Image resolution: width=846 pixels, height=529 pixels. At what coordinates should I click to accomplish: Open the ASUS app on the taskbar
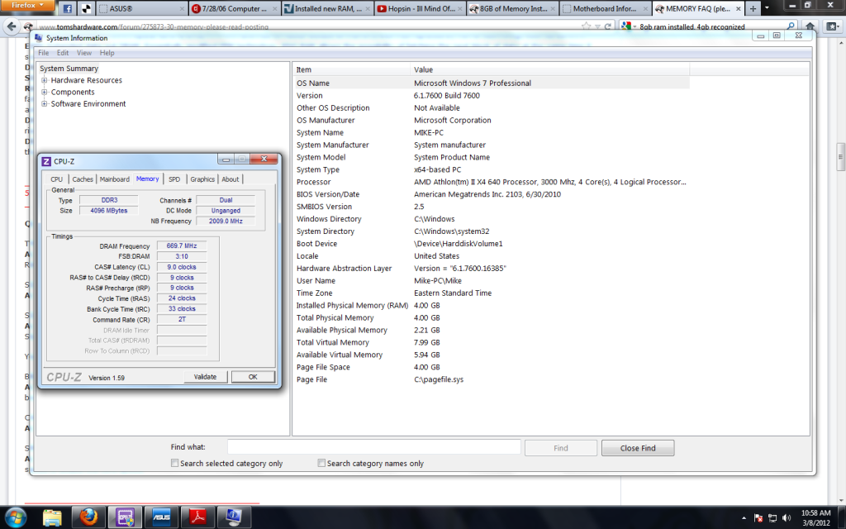pyautogui.click(x=161, y=517)
